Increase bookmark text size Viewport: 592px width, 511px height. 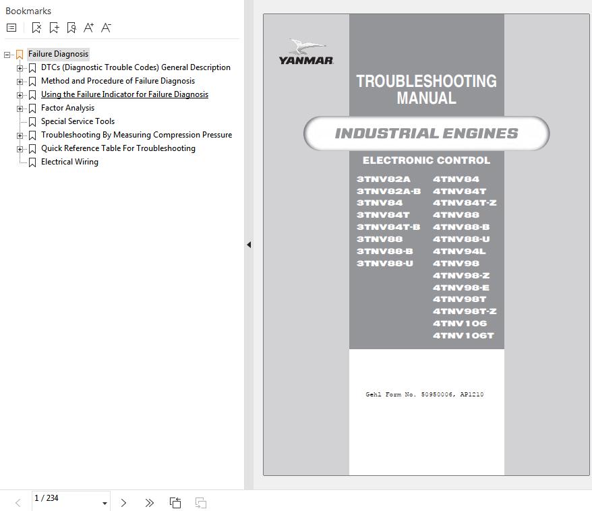coord(89,28)
